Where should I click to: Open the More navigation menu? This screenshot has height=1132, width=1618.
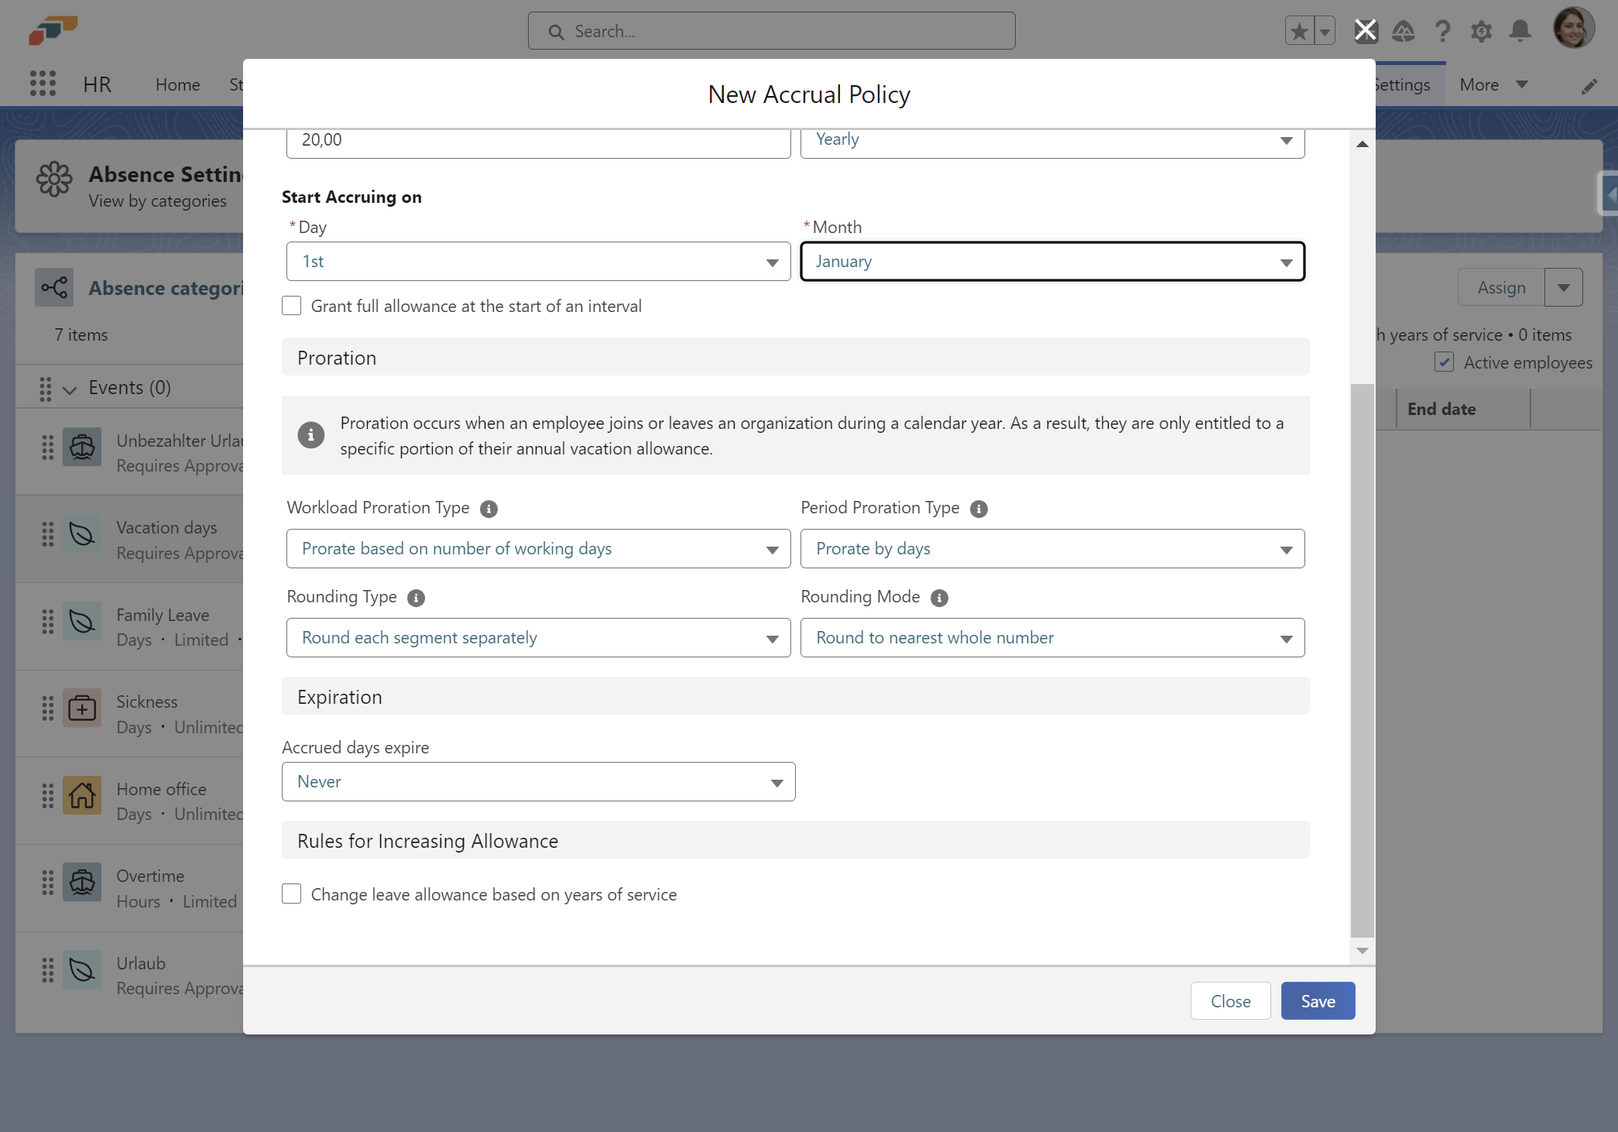tap(1493, 84)
